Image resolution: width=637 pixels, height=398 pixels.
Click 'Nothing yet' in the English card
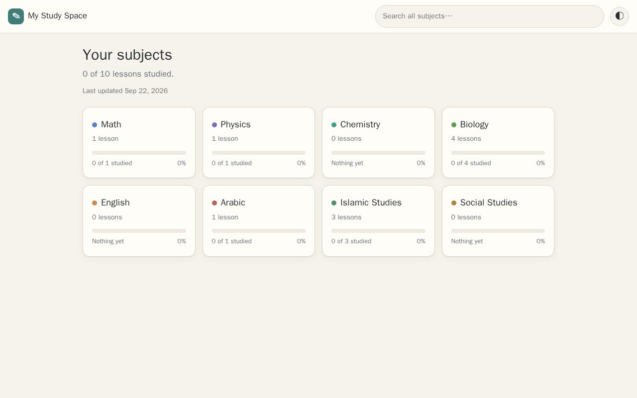click(108, 241)
